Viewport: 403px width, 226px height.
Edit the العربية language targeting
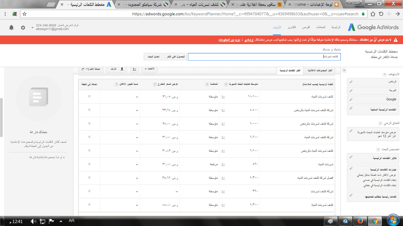point(372,90)
